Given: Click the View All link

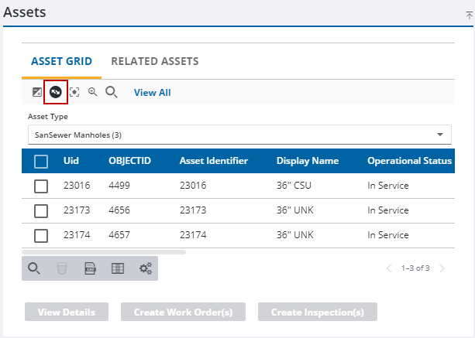Looking at the screenshot, I should pyautogui.click(x=152, y=92).
